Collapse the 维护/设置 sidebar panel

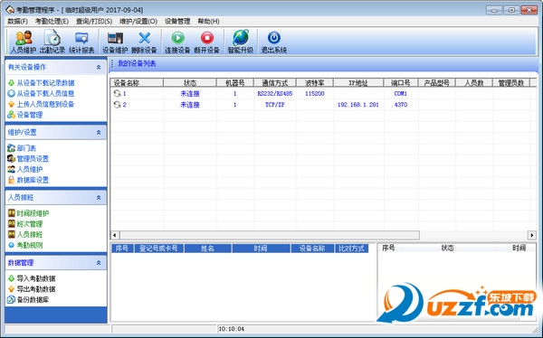[99, 132]
